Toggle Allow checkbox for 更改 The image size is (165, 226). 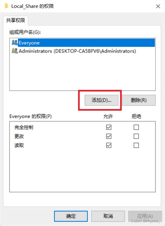click(x=109, y=136)
